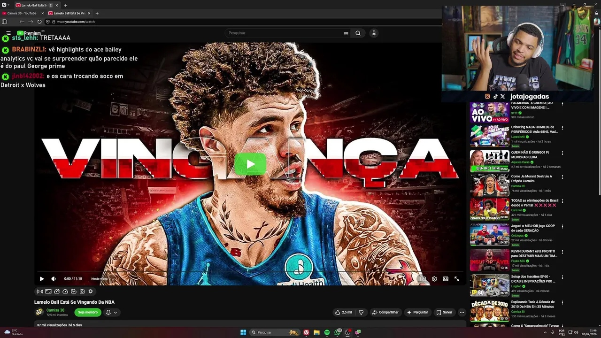Viewport: 601px width, 338px height.
Task: Open options for QUEM NÃO É GRINGO video
Action: (562, 153)
